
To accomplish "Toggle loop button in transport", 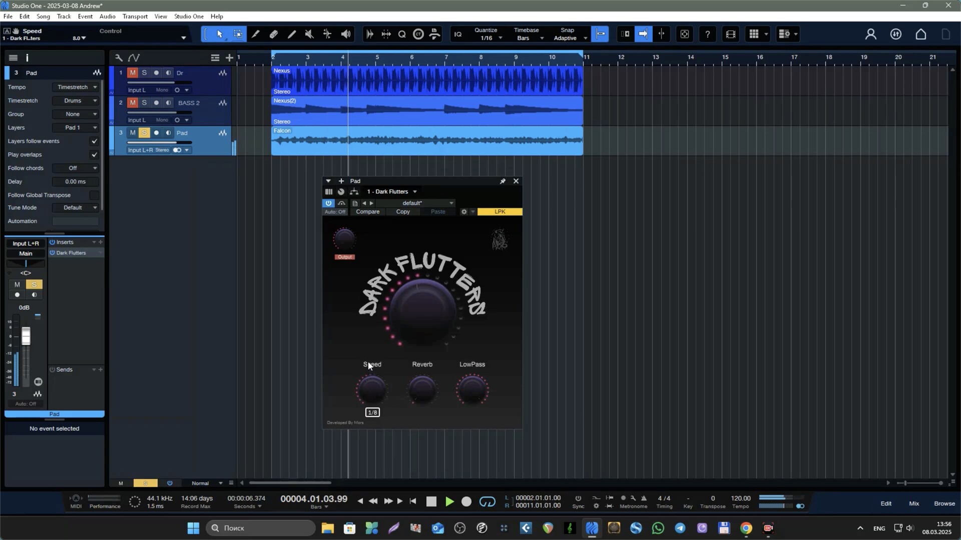I will pos(487,501).
